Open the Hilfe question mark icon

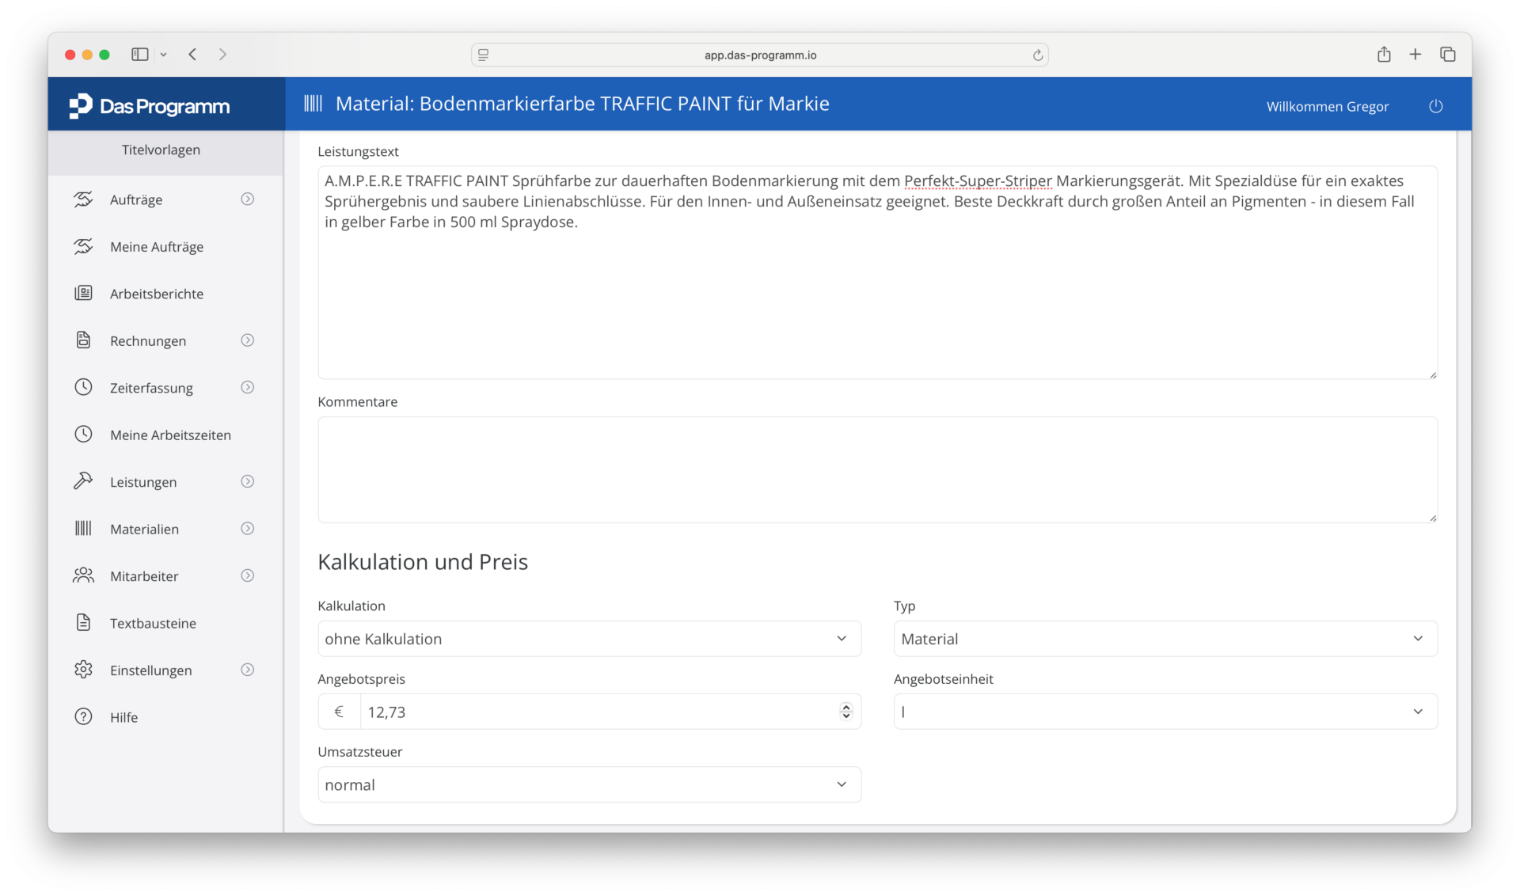tap(83, 717)
